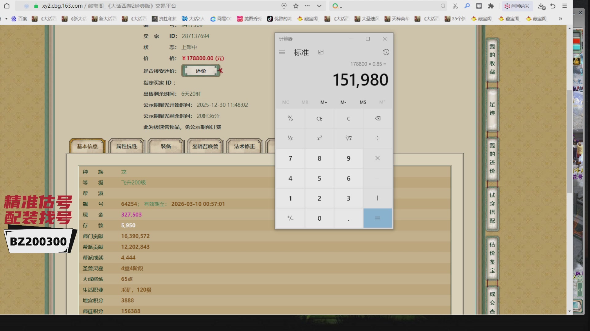Screen dimensions: 590x331
Task: Open calculation history in the calculator
Action: point(386,52)
